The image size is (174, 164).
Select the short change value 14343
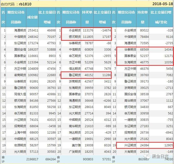pyautogui.click(x=169, y=49)
